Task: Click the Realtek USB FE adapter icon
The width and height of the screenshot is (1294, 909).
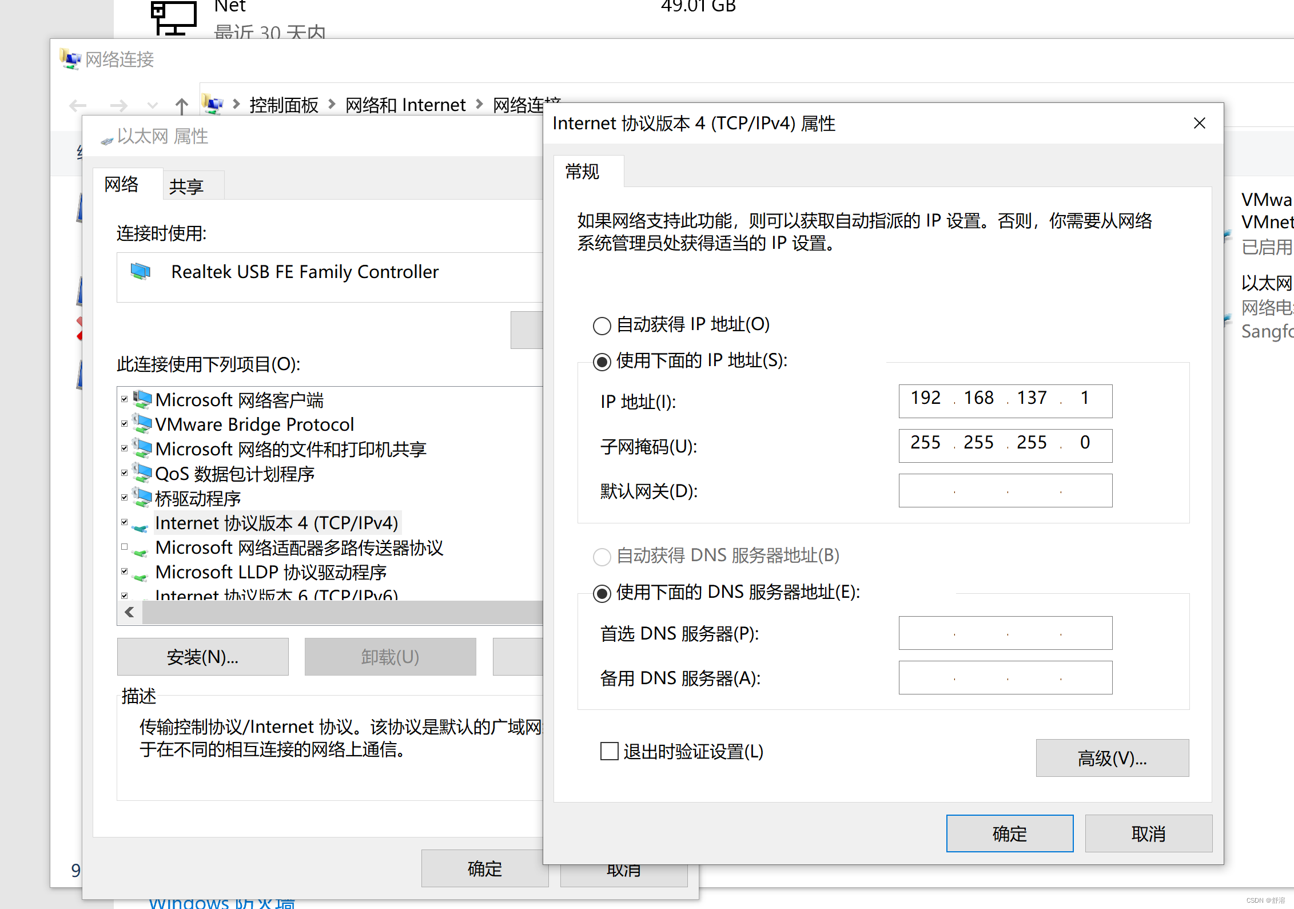Action: click(140, 271)
